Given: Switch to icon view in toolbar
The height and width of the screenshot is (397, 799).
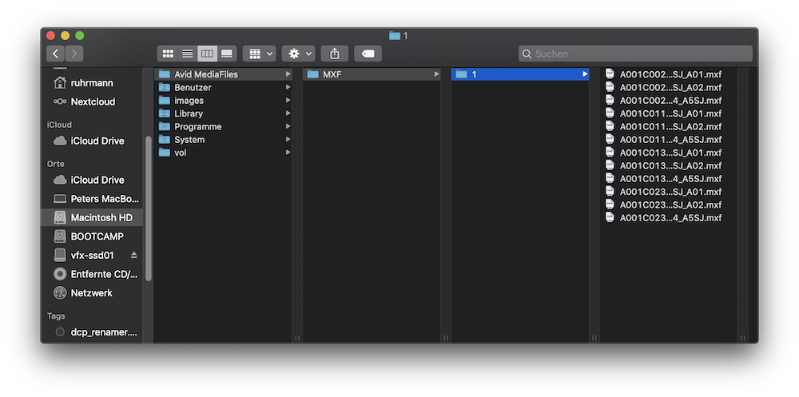Looking at the screenshot, I should [168, 54].
